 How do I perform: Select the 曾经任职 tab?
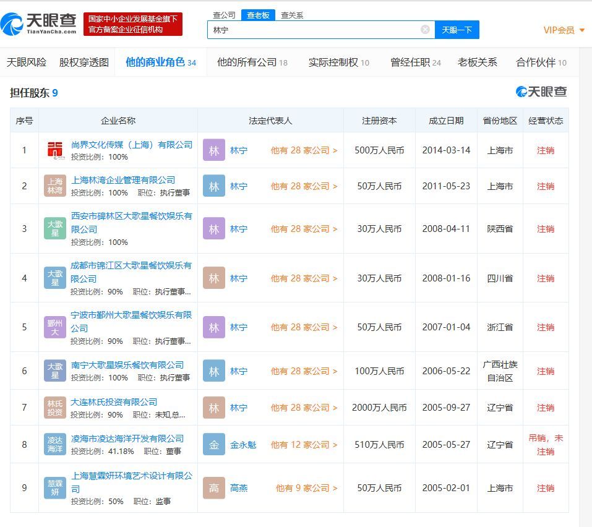pyautogui.click(x=415, y=62)
